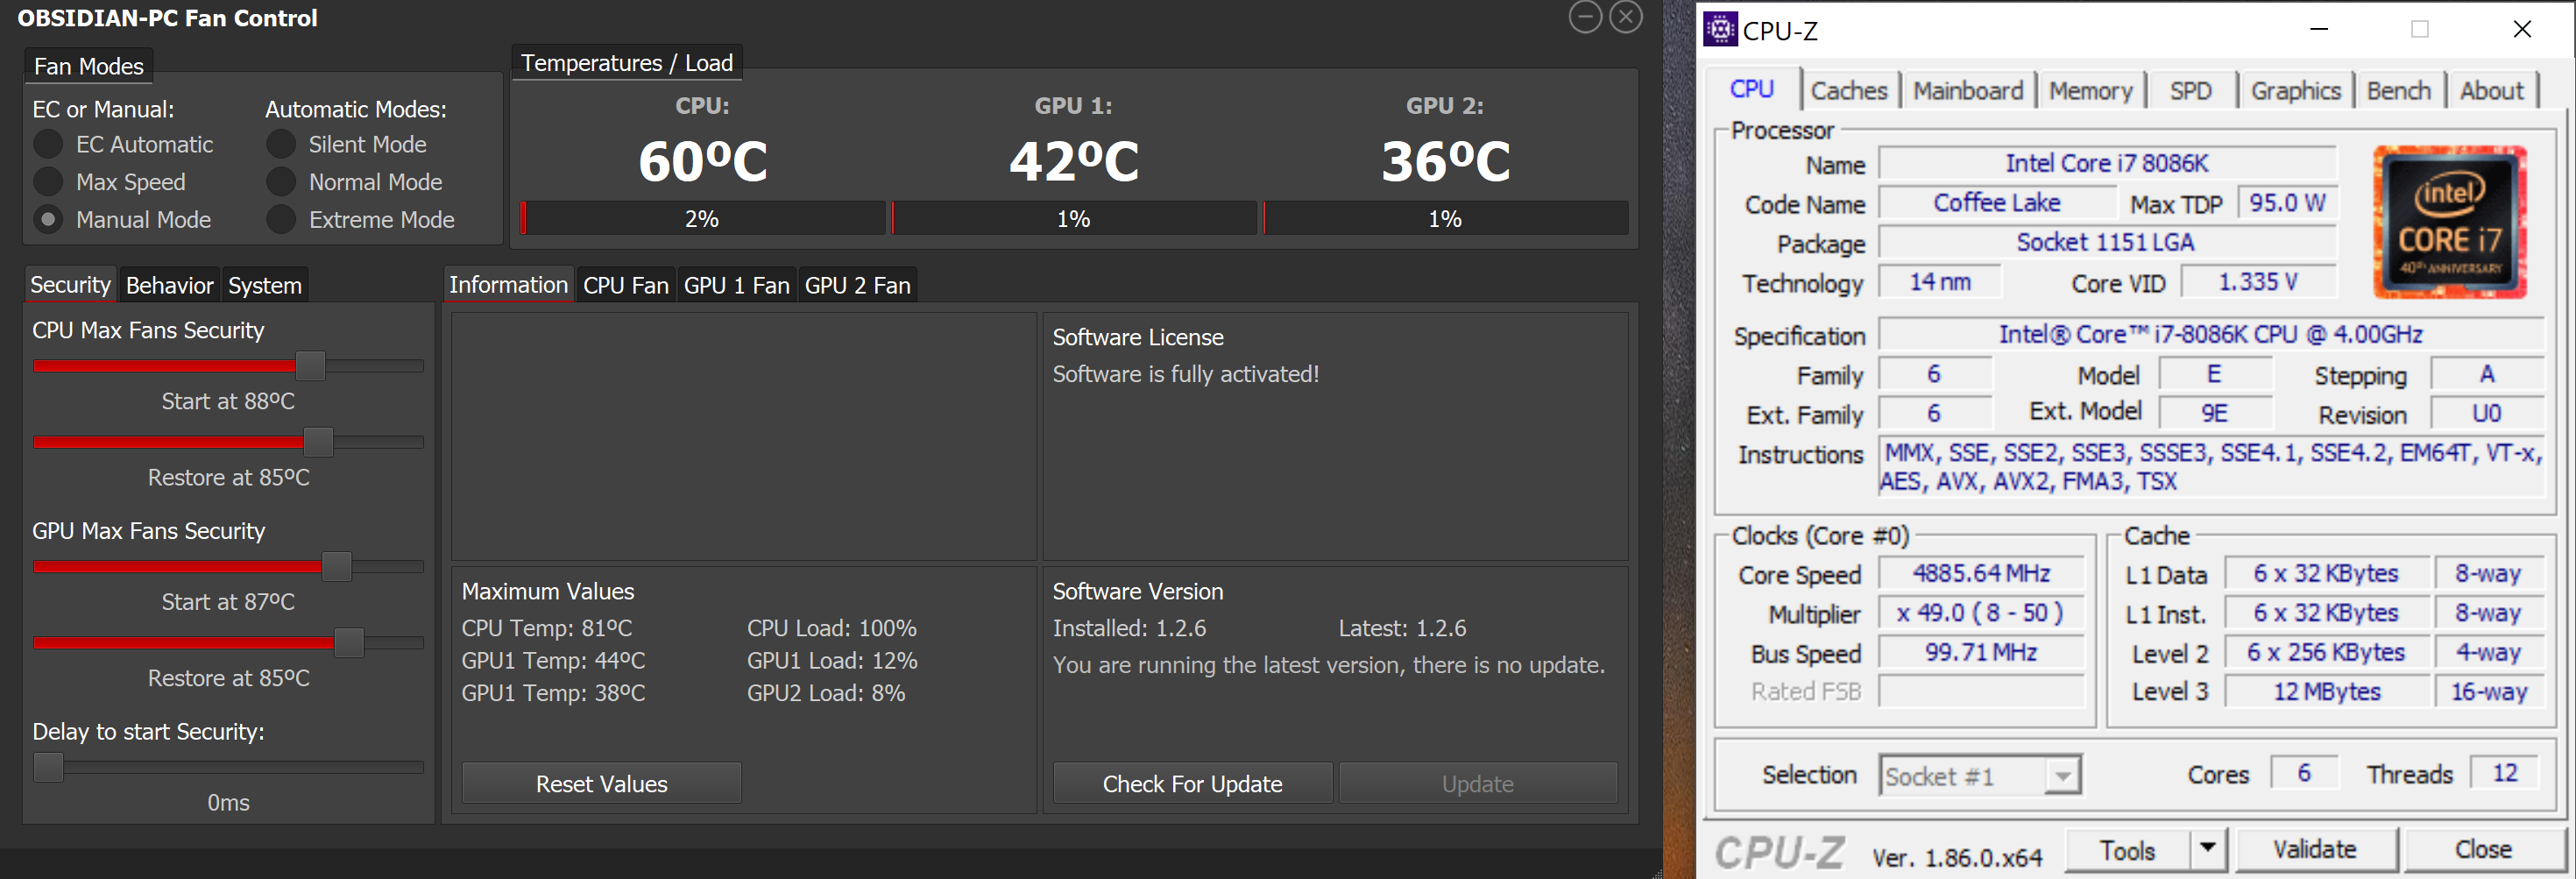Image resolution: width=2576 pixels, height=879 pixels.
Task: Open the Socket #1 selection dropdown
Action: [1980, 775]
